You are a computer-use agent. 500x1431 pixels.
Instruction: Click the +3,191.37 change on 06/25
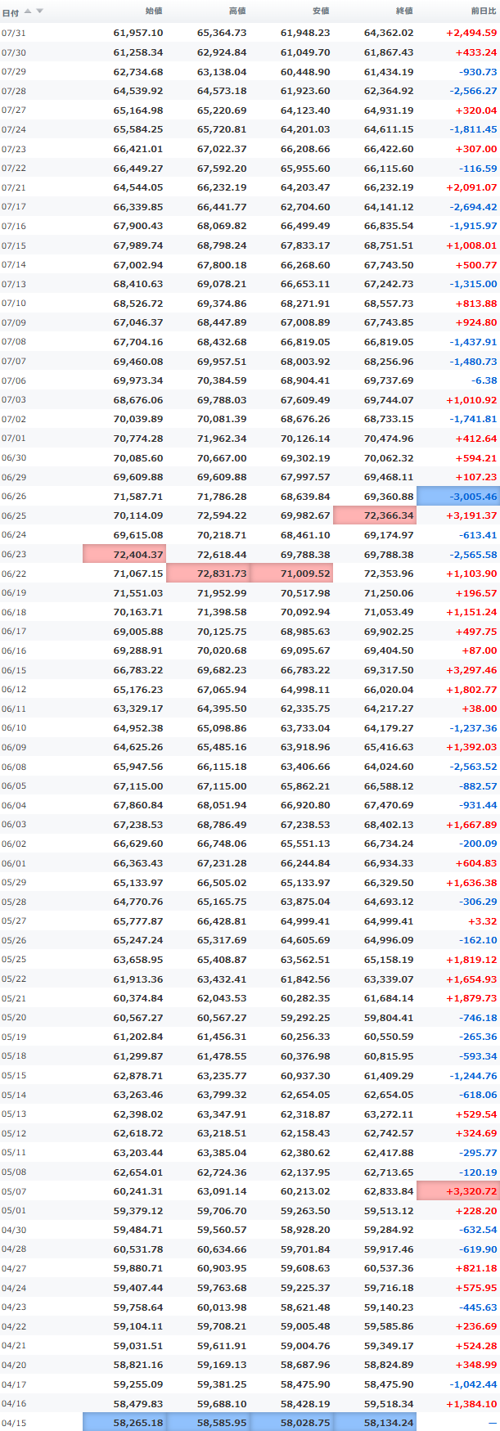point(471,515)
